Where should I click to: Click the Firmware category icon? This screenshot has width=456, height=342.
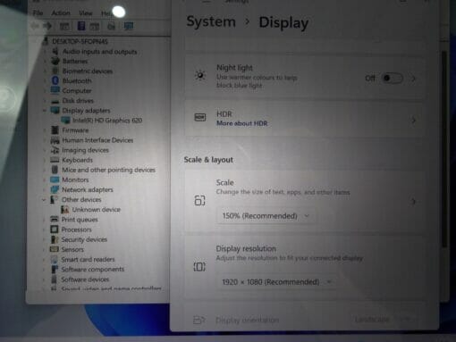coord(55,130)
